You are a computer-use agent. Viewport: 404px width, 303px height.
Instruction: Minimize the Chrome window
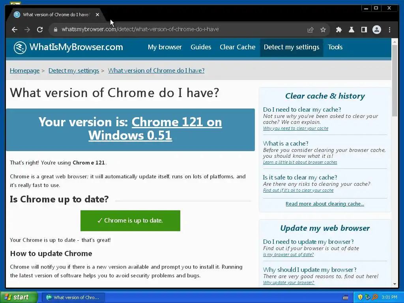pyautogui.click(x=366, y=9)
